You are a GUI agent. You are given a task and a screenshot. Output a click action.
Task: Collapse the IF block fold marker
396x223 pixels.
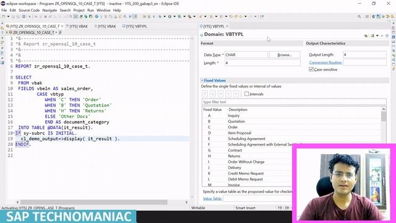14,133
